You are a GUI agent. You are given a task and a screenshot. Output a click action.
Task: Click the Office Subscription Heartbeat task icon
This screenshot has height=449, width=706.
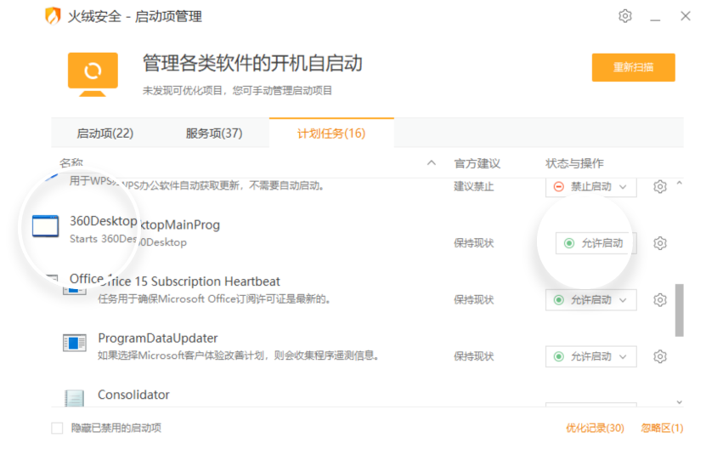click(74, 289)
